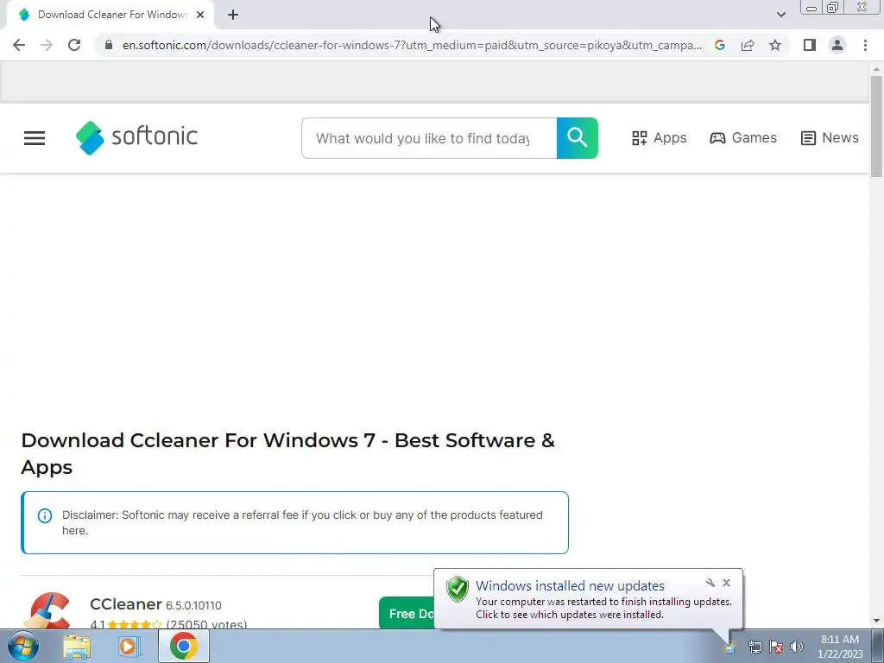Click the green search magnifier button
884x663 pixels.
(578, 138)
